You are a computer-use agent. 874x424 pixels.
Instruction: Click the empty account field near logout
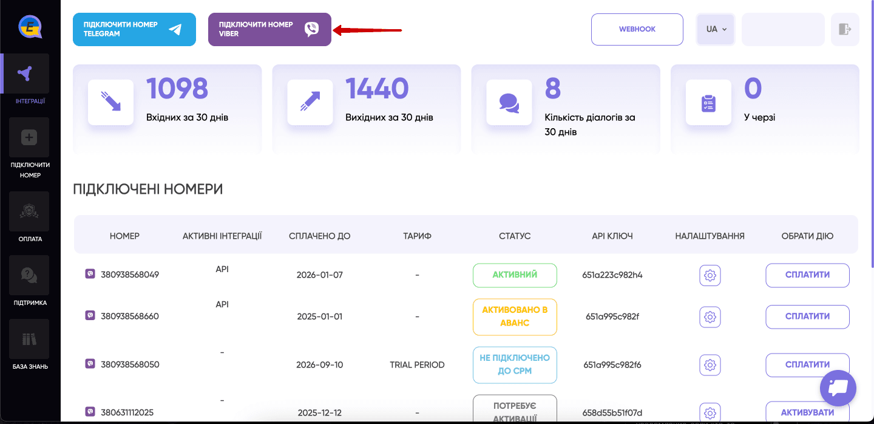click(x=783, y=29)
